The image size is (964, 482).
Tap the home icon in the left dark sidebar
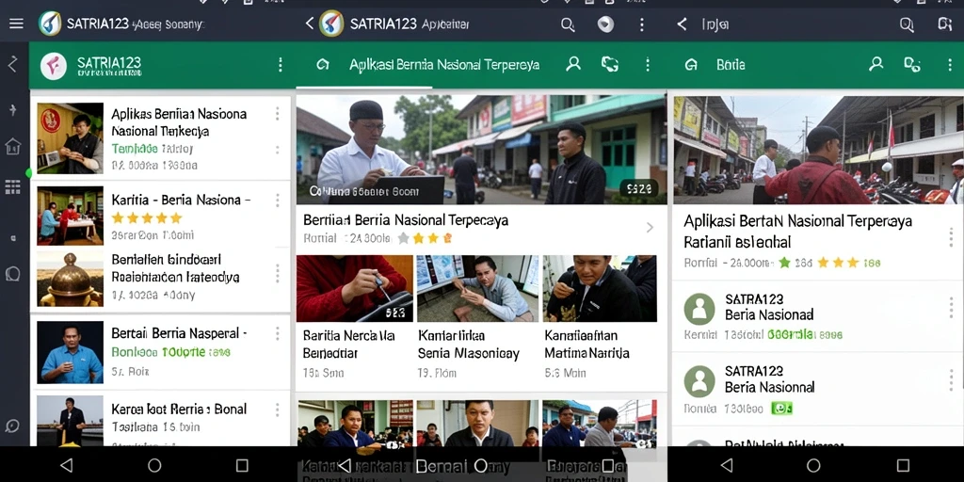coord(13,146)
